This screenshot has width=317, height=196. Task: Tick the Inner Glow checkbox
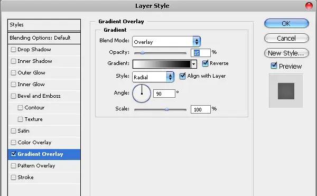(13, 84)
